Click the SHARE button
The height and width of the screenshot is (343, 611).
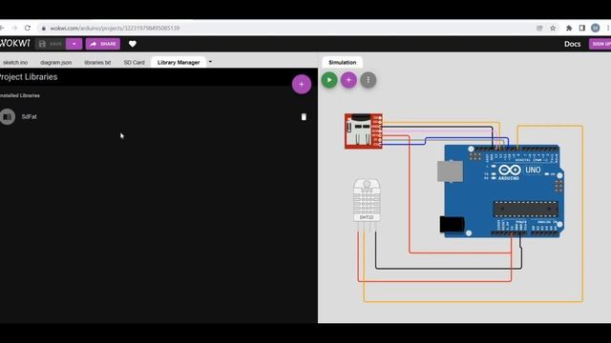pos(103,44)
